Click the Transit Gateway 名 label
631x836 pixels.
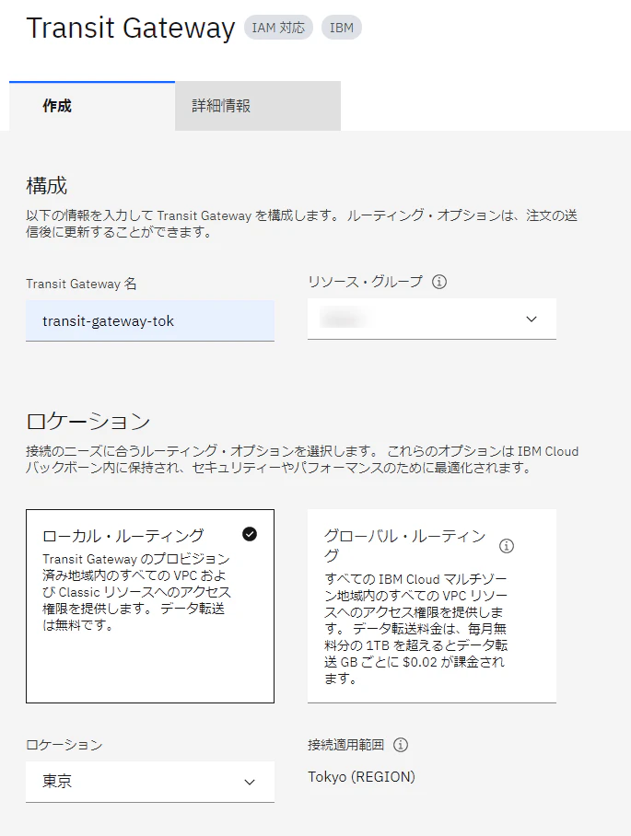pos(81,284)
